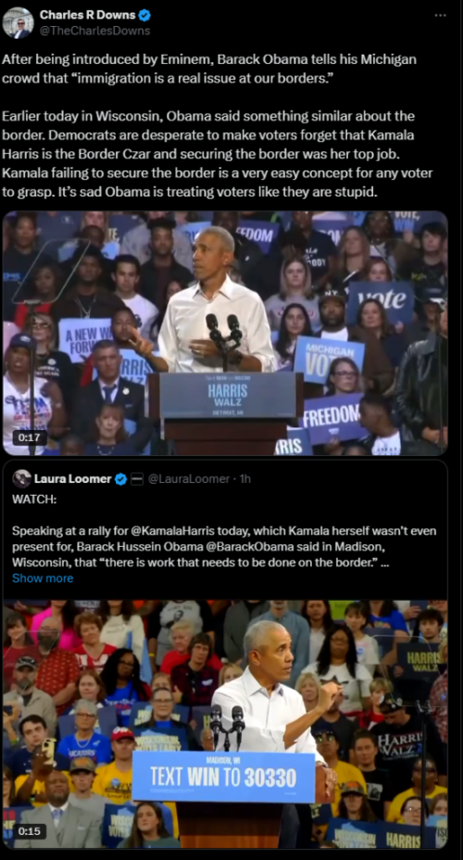Viewport: 463px width, 860px height.
Task: Click the blue verified badge beside Charles R Downs
Action: (144, 16)
